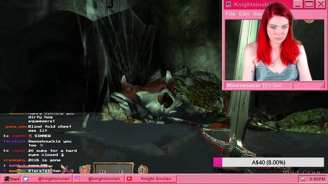328x184 pixels.
Task: Click krankyko's 2018 is gone message
Action: 44,160
